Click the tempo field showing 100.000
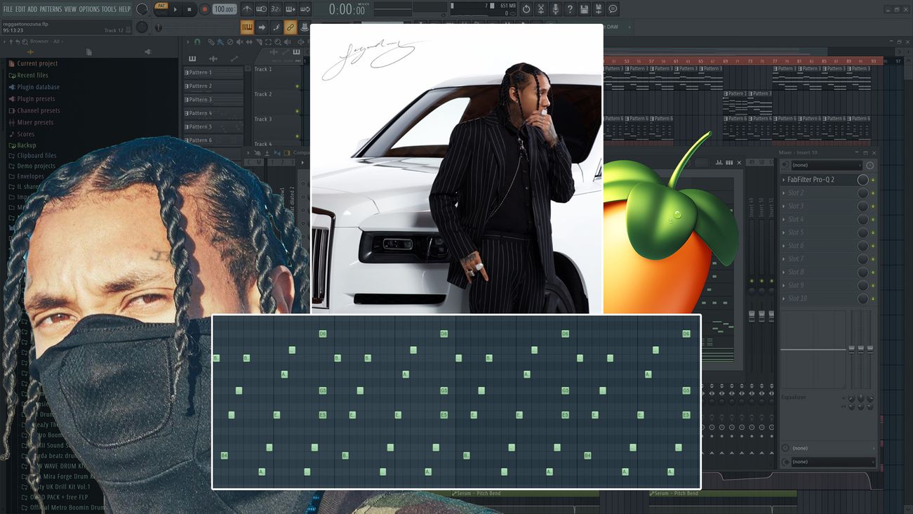913x514 pixels. click(225, 9)
